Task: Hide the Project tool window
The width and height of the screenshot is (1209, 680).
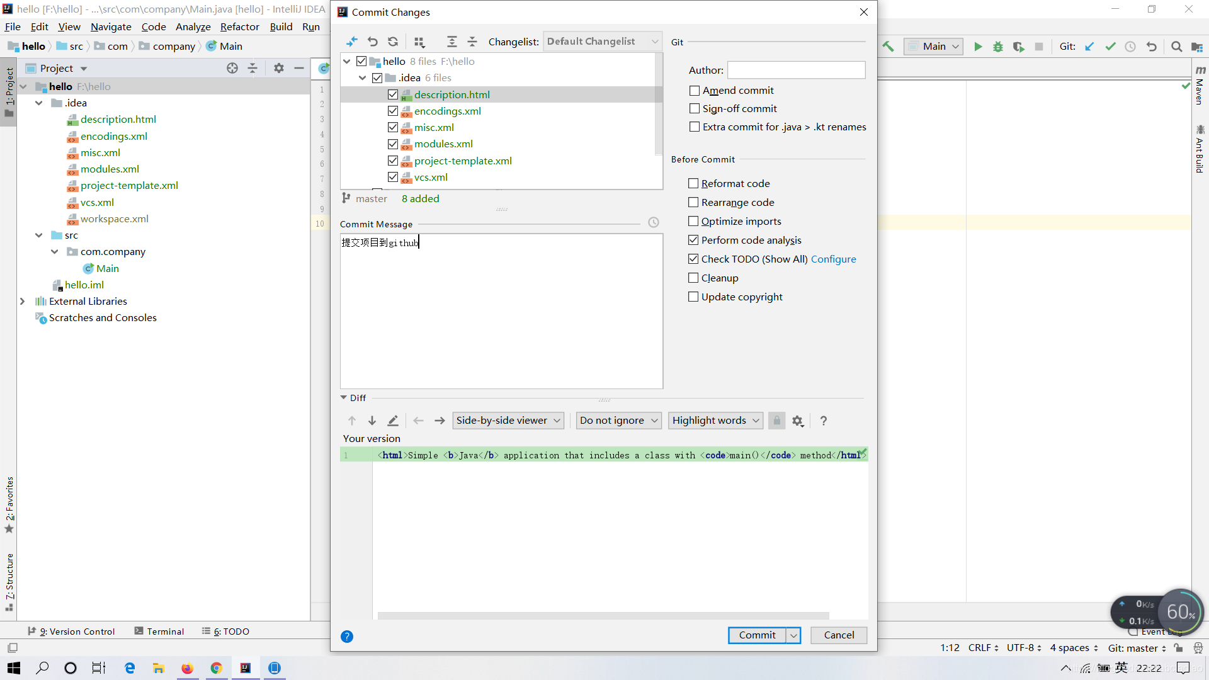Action: 299,68
